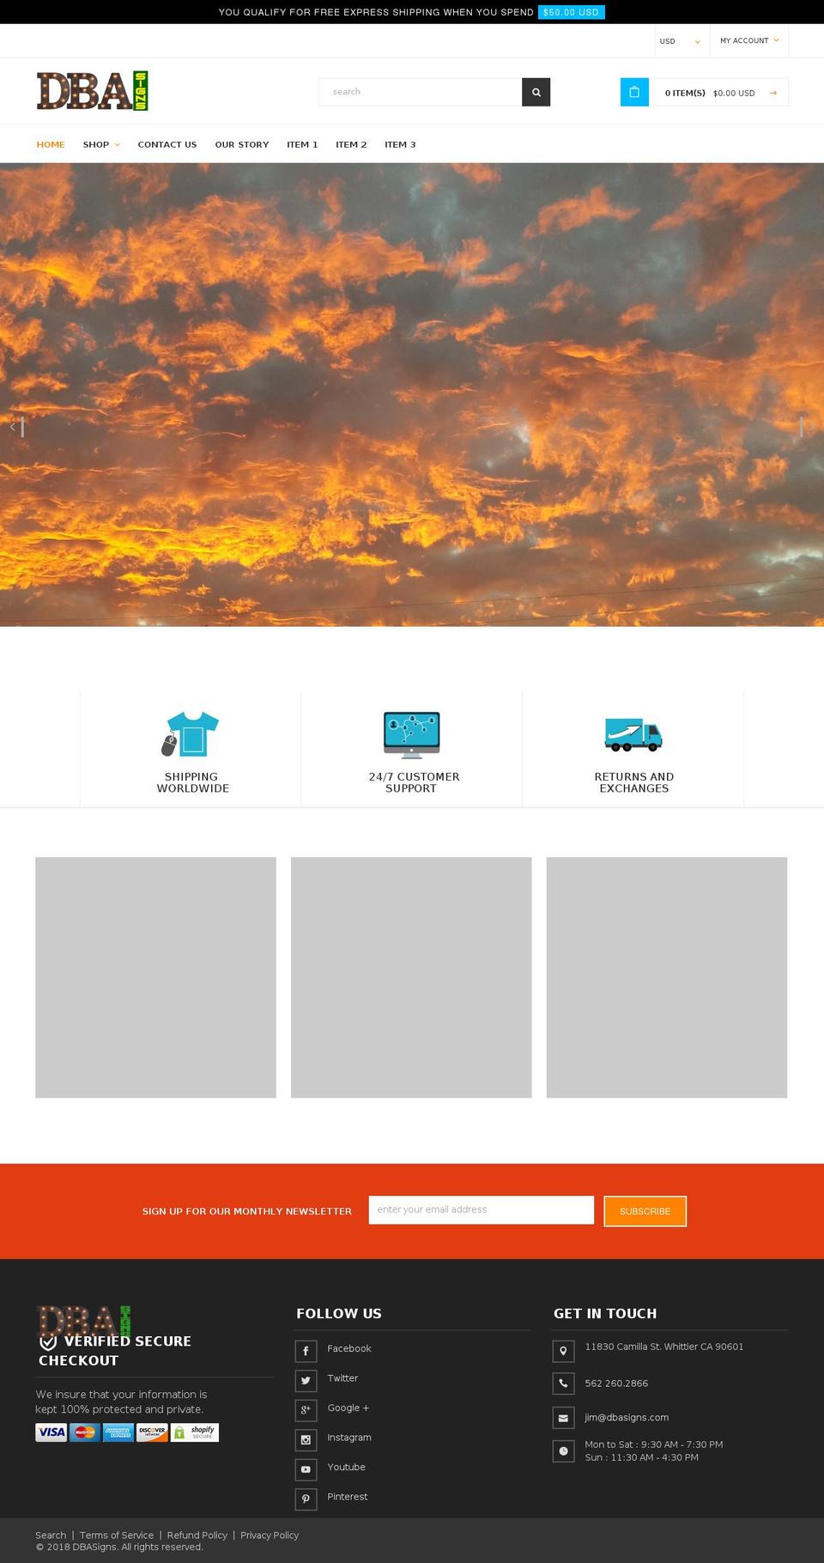824x1563 pixels.
Task: Select Item 3 in navigation
Action: (400, 144)
